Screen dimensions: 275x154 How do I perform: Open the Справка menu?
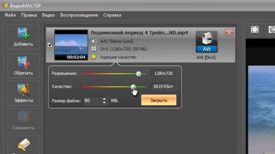tap(112, 15)
